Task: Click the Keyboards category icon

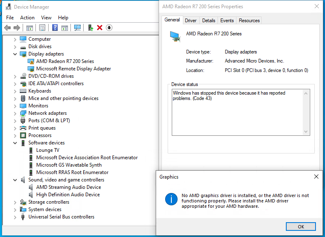Action: (23, 91)
